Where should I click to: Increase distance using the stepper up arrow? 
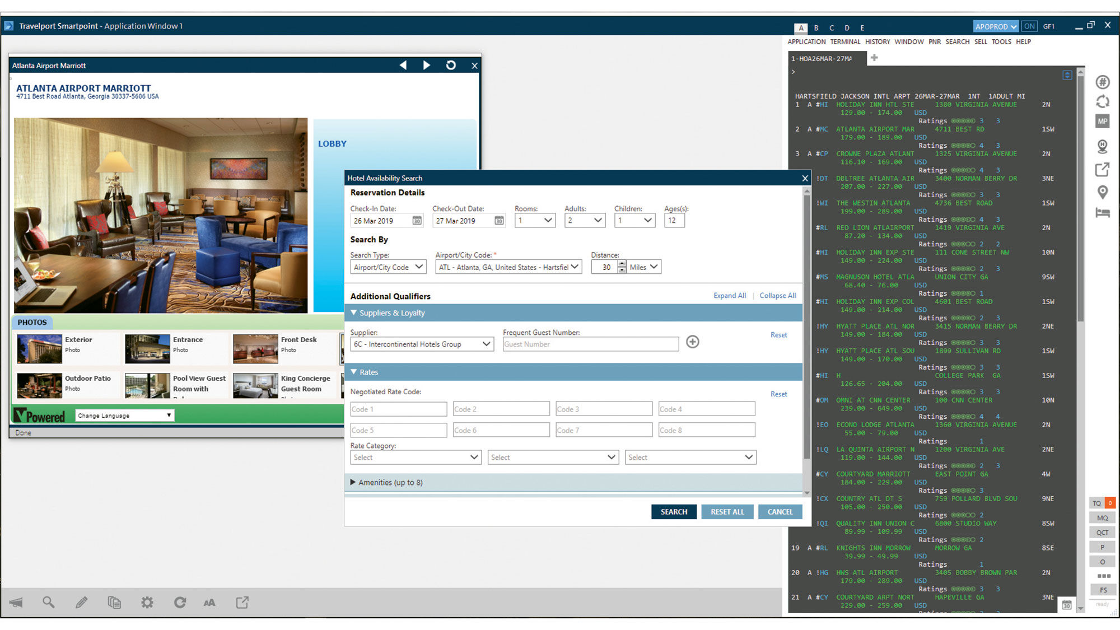[622, 264]
